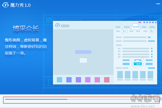
Task: Select the periwinkle blue color swatch
Action: click(69, 80)
